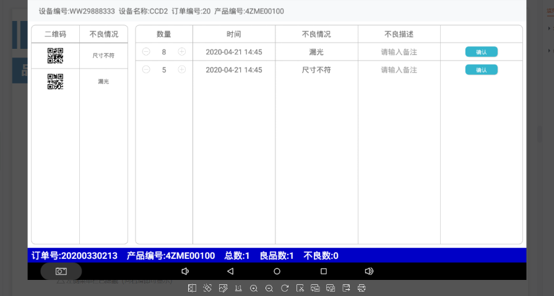
Task: Raise volume with the right speaker icon
Action: click(369, 271)
